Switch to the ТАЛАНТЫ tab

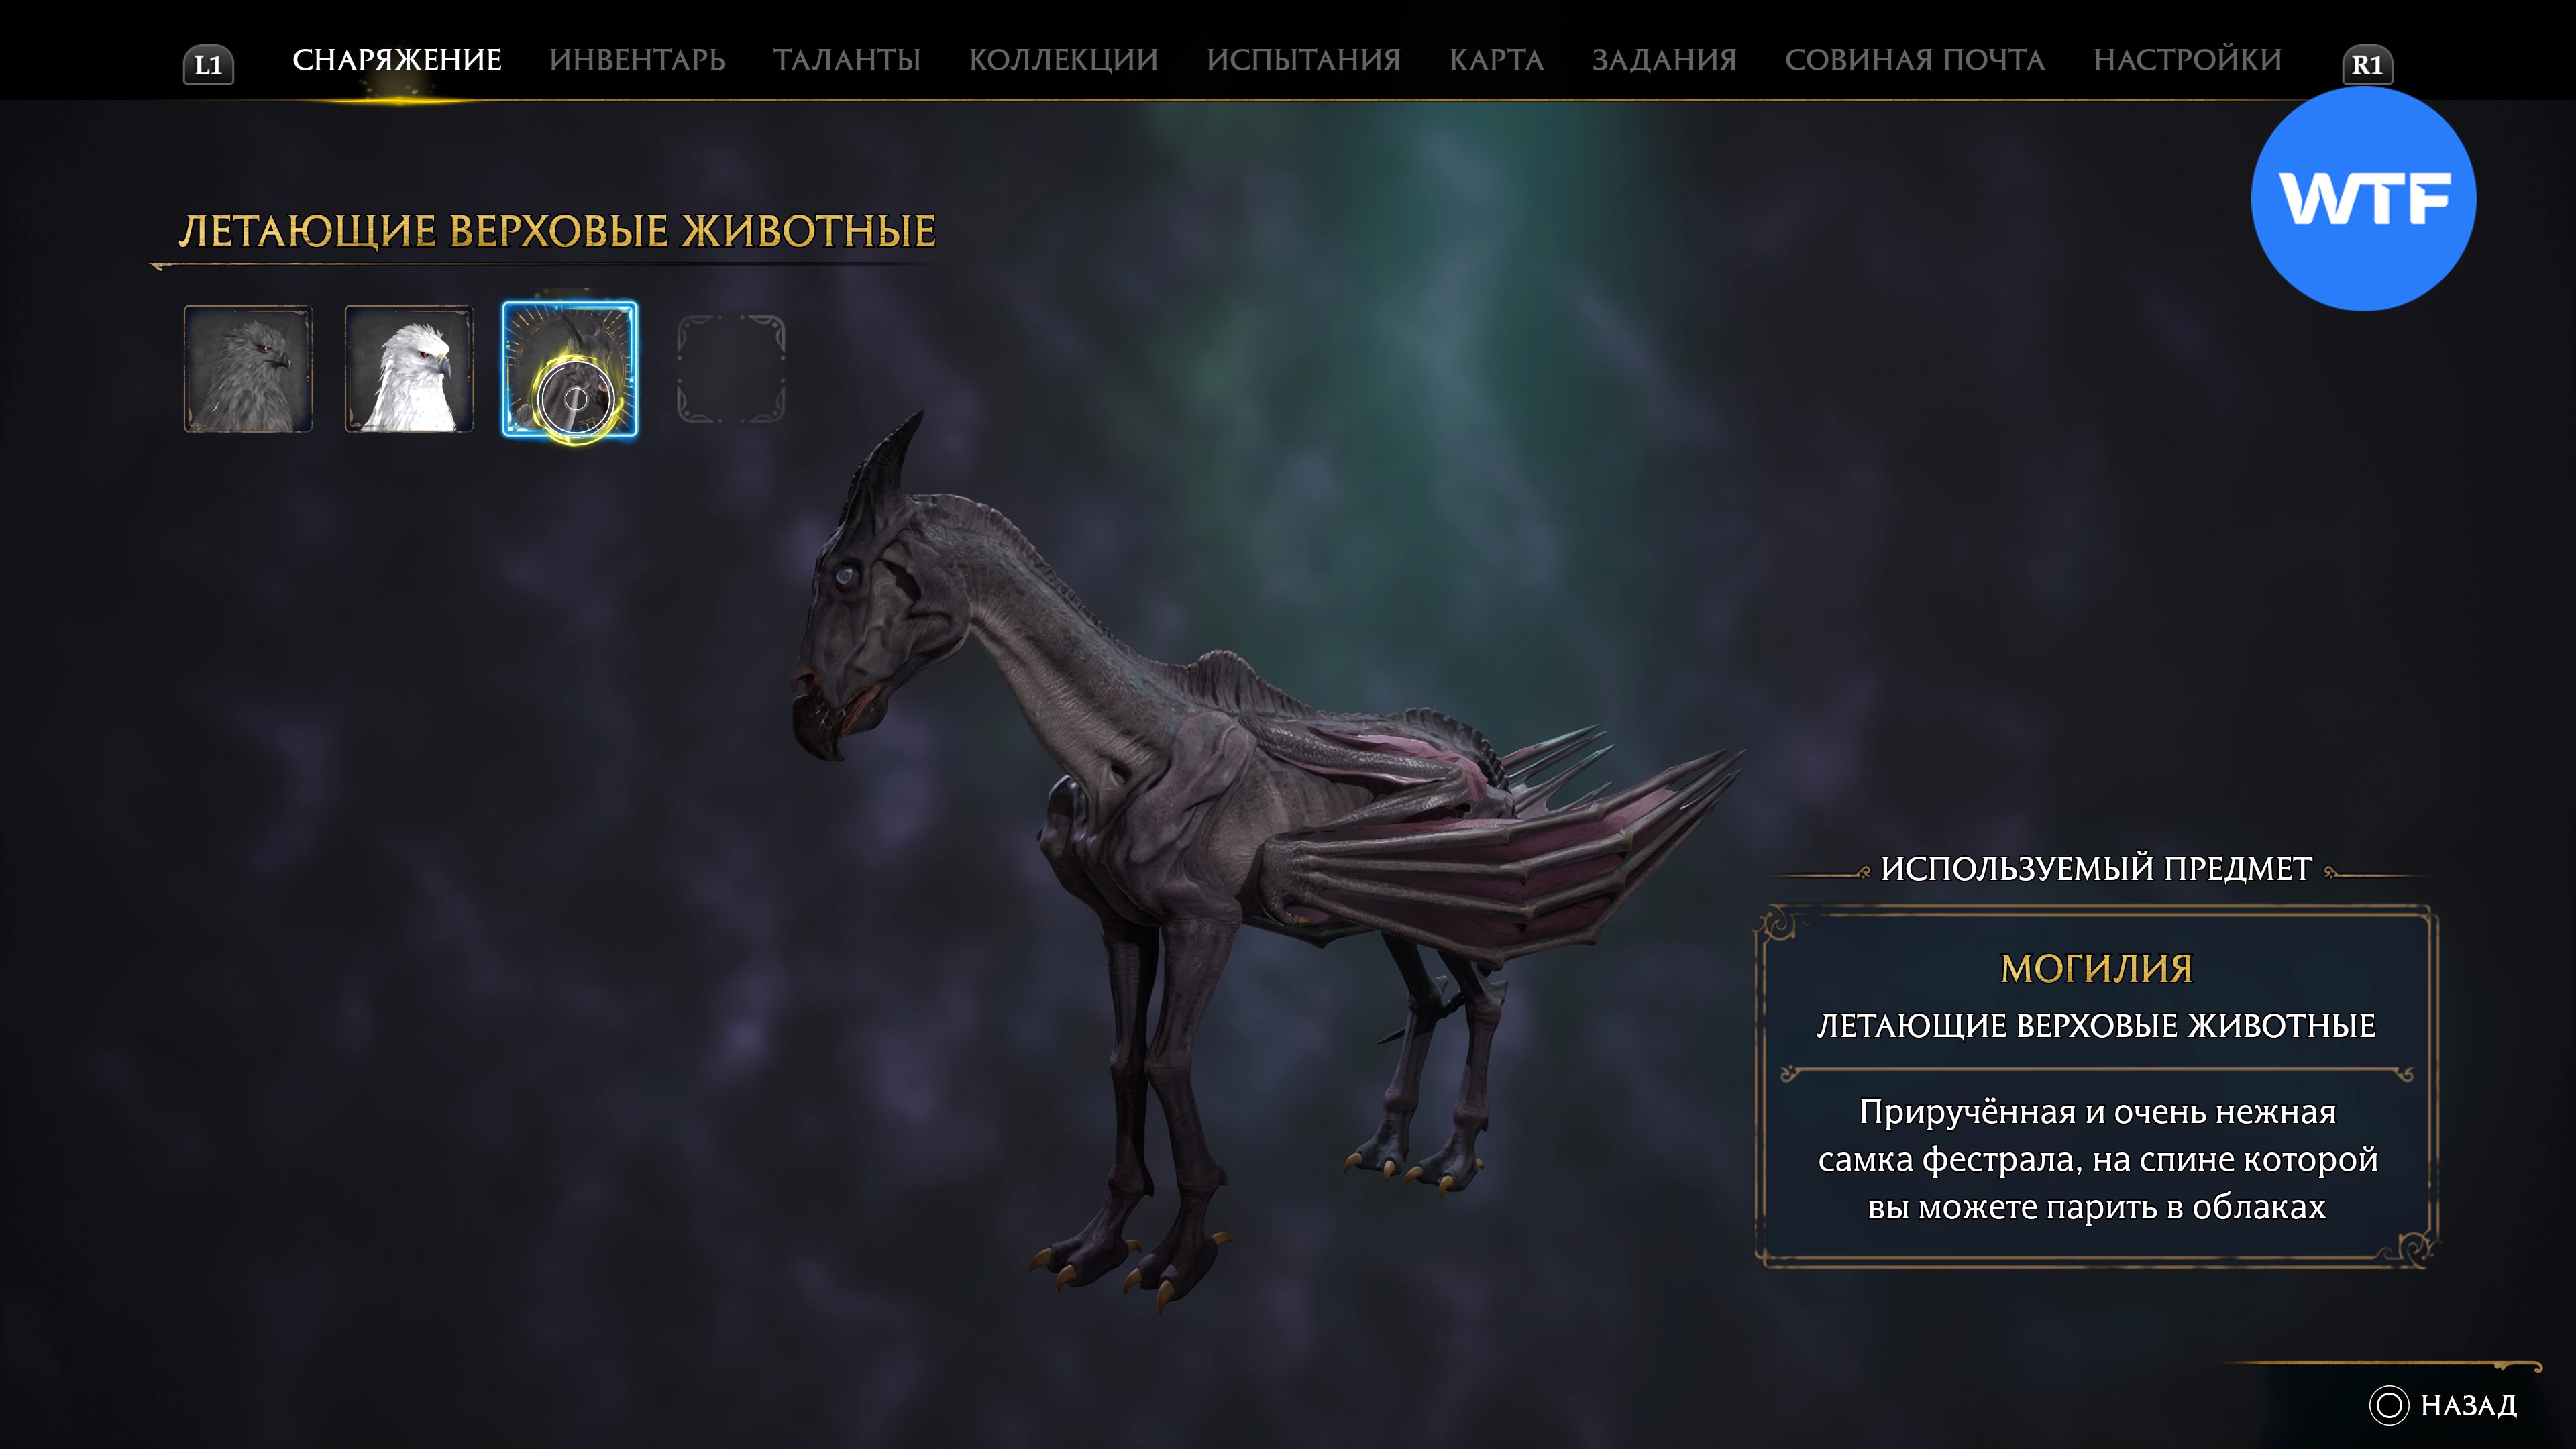click(x=847, y=60)
